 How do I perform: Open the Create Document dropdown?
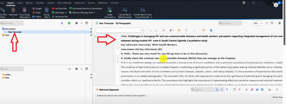coord(110,13)
